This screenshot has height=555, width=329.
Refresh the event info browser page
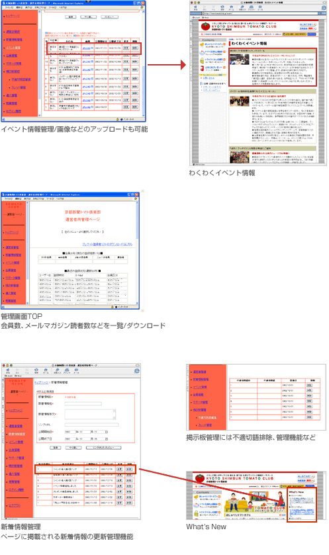click(223, 7)
